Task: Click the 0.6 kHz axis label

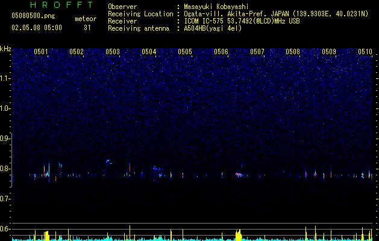Action: pos(5,229)
